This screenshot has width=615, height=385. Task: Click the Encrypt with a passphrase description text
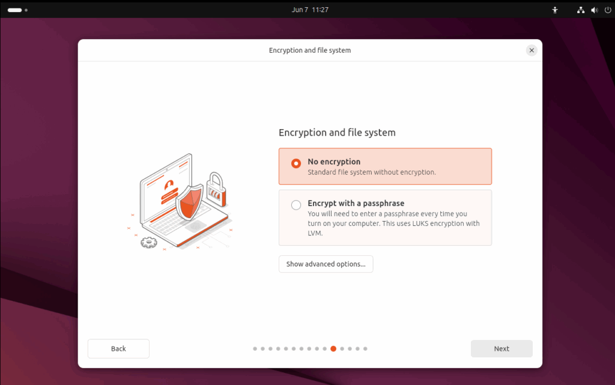(393, 223)
